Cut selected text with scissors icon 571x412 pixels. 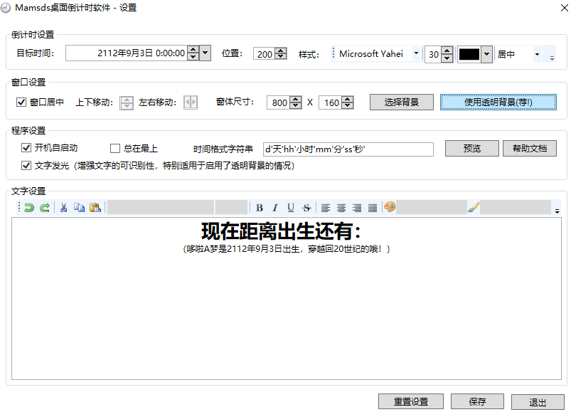click(x=64, y=208)
